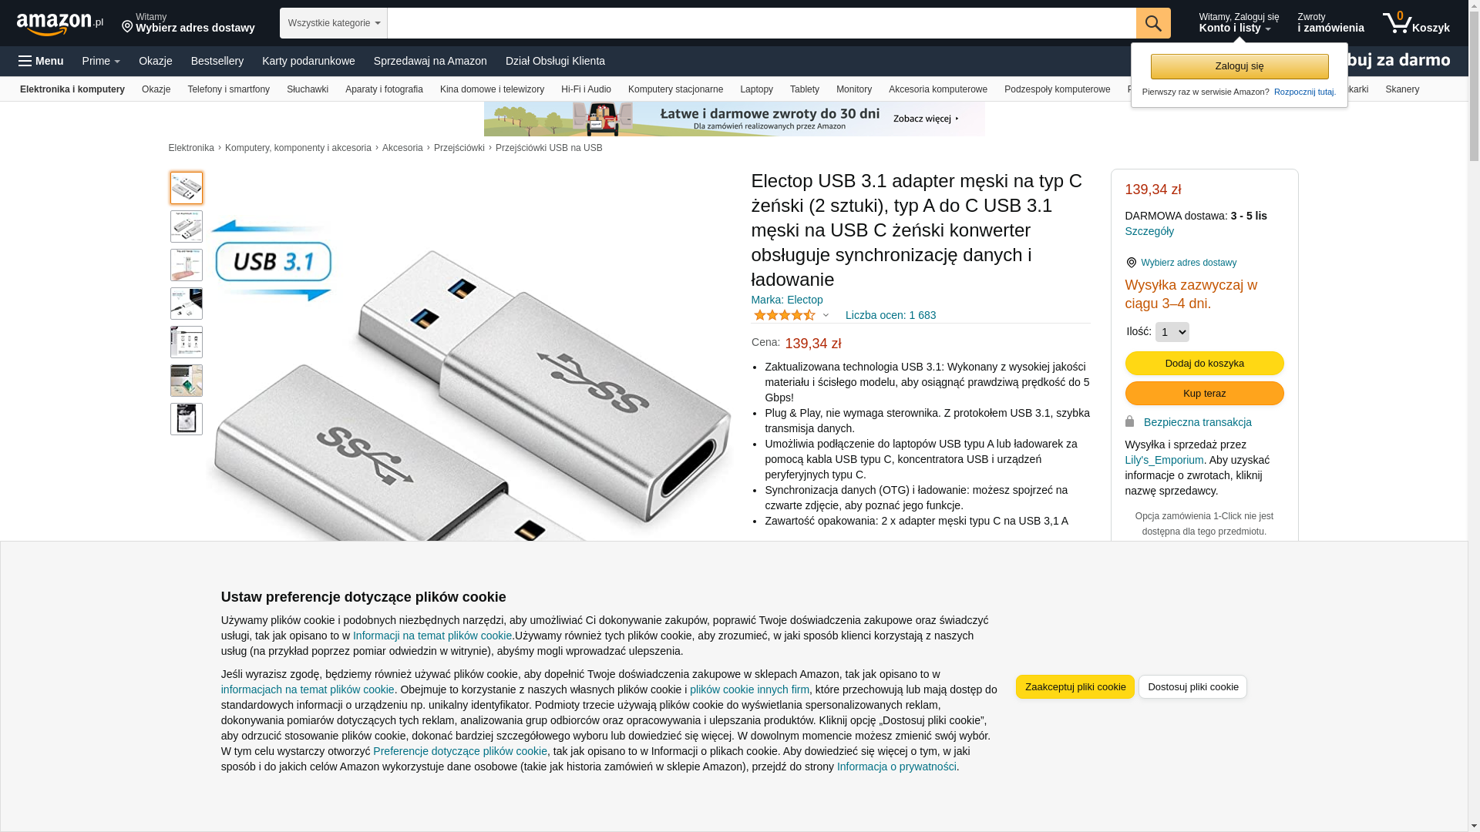Click the Dodaj do koszyka button
1480x832 pixels.
pos(1204,364)
